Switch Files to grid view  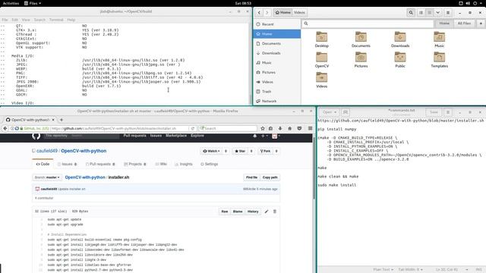tap(429, 12)
